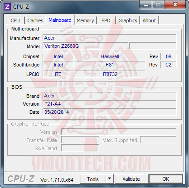Click the CPU-Z purple Z title icon
Image resolution: width=189 pixels, height=188 pixels.
pos(7,7)
